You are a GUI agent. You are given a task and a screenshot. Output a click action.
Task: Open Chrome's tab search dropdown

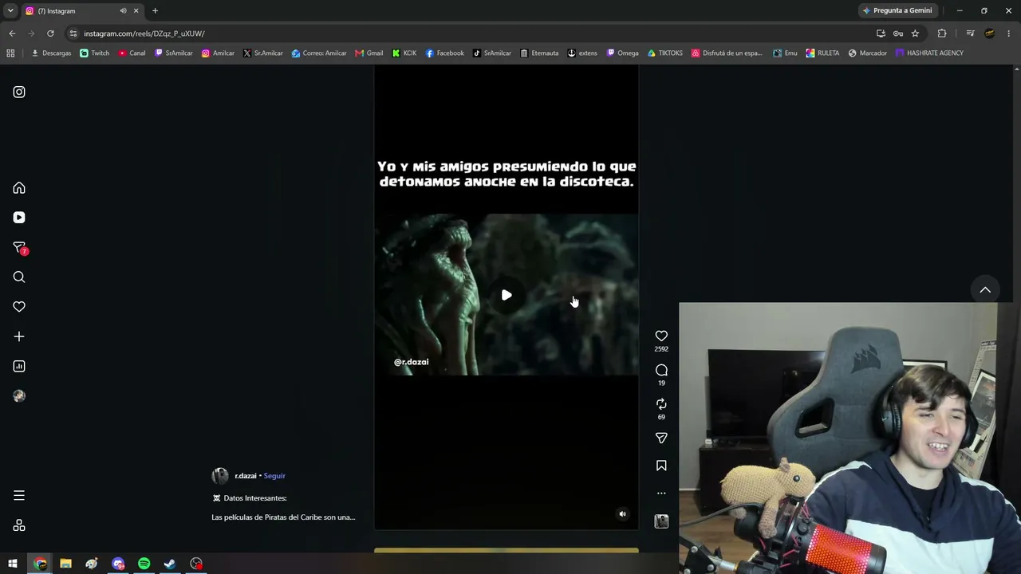tap(10, 11)
